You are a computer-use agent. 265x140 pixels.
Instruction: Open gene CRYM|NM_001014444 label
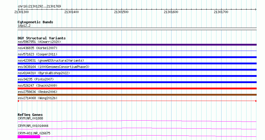pyautogui.click(x=33, y=126)
